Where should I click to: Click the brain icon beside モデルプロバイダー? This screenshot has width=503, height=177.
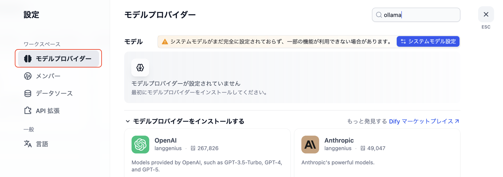[x=28, y=59]
